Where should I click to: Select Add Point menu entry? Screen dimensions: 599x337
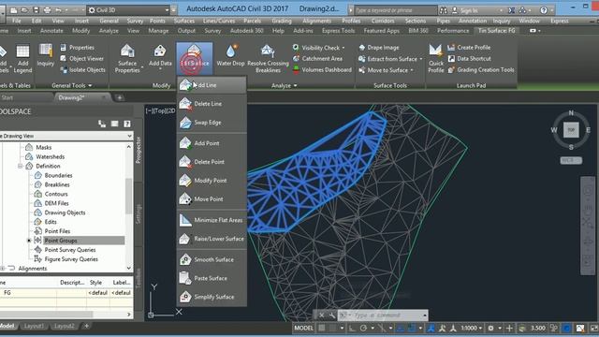click(x=212, y=143)
